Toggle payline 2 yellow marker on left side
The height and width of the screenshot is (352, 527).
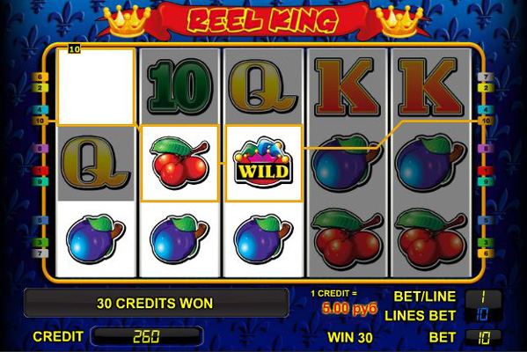tap(40, 88)
